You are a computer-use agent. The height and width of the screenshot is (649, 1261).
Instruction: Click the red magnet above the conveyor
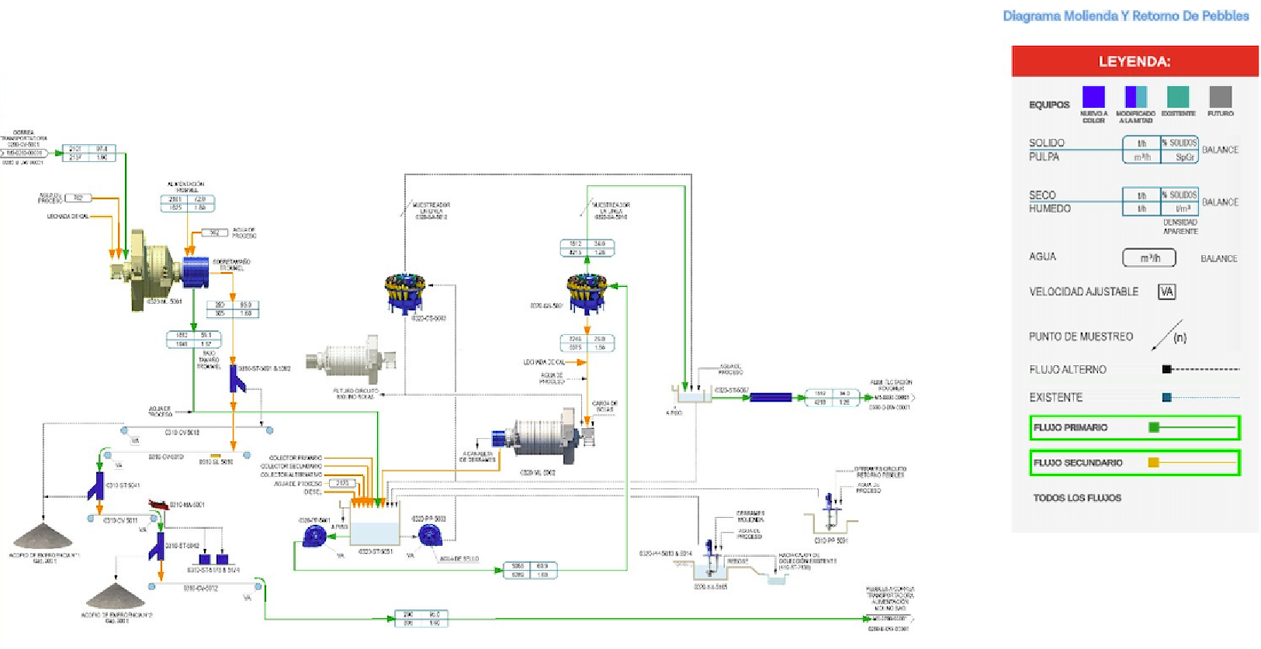(158, 505)
